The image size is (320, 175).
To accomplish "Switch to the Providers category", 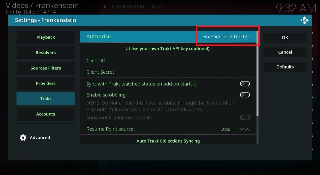I will click(46, 83).
